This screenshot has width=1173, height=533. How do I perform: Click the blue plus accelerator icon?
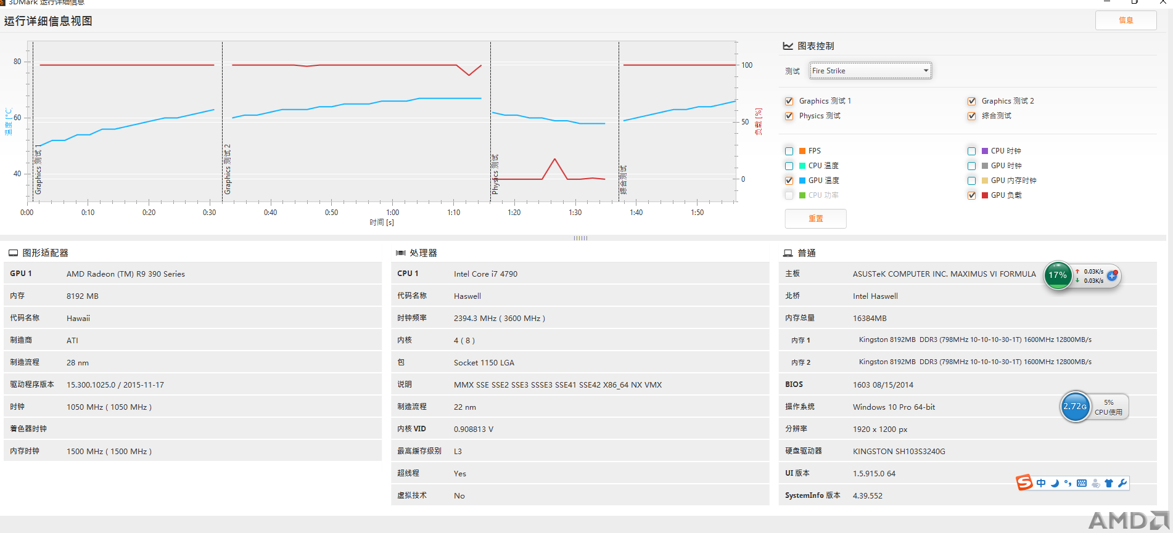pyautogui.click(x=1112, y=276)
